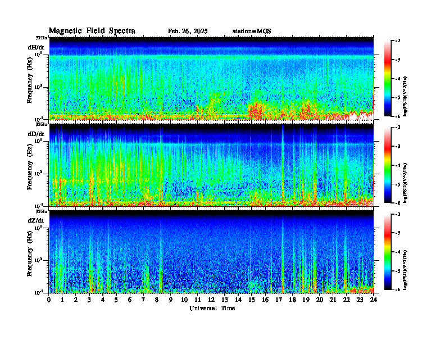445x344 pixels.
Task: Click hour tick label "3" on time axis
Action: pos(89,300)
